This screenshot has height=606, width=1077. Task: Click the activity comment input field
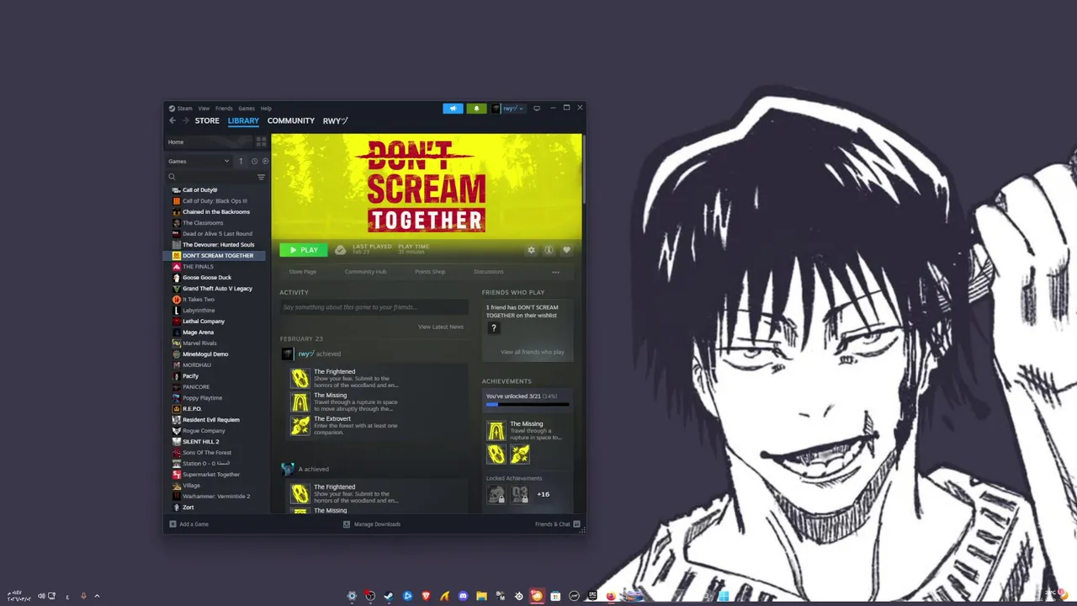(374, 307)
